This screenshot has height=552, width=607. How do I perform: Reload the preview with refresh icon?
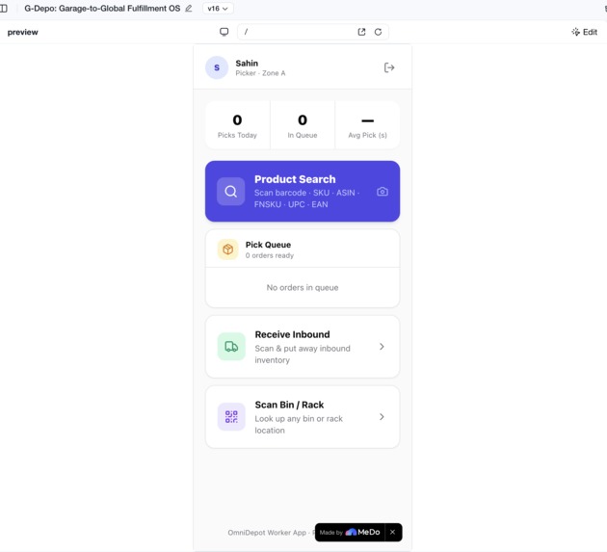[379, 32]
